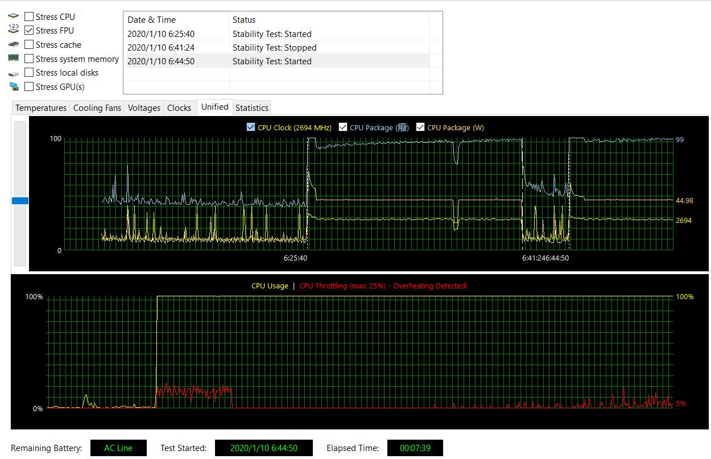Hide the CPU Clock graph line checkbox
Viewport: 711px width, 459px height.
coord(251,127)
